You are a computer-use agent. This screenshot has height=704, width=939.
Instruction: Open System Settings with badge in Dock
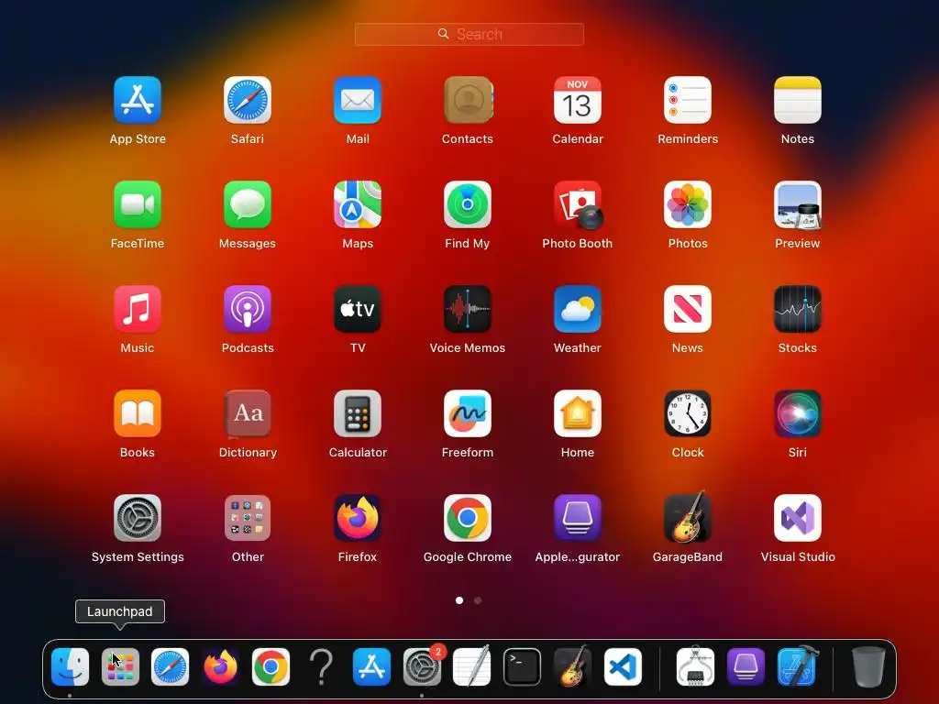click(422, 667)
